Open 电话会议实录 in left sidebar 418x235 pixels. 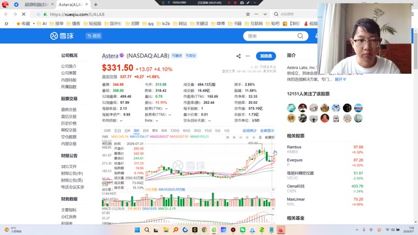(x=72, y=187)
